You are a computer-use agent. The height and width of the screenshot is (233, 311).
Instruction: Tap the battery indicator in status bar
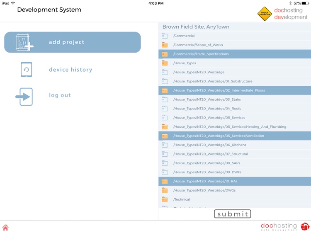(306, 3)
